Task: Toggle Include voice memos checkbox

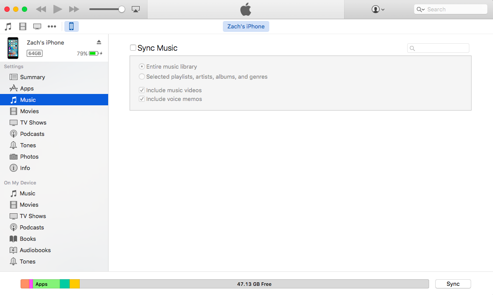Action: pyautogui.click(x=142, y=99)
